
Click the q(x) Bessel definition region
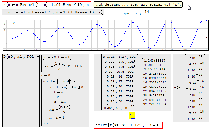coord(47,4)
